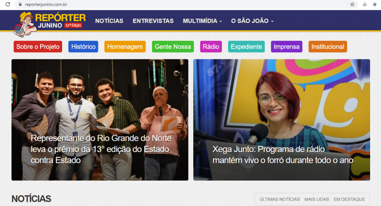Image resolution: width=381 pixels, height=206 pixels.
Task: Expand the Multimídia dropdown menu
Action: [202, 21]
